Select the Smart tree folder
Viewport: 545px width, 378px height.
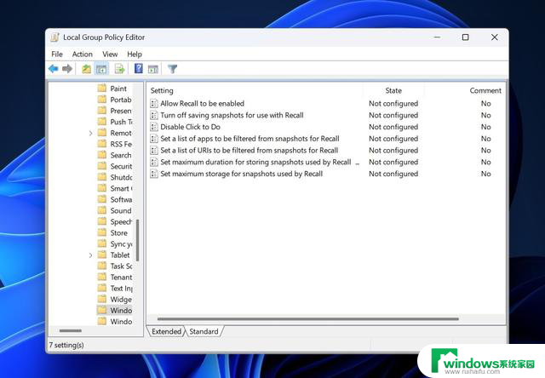point(121,188)
